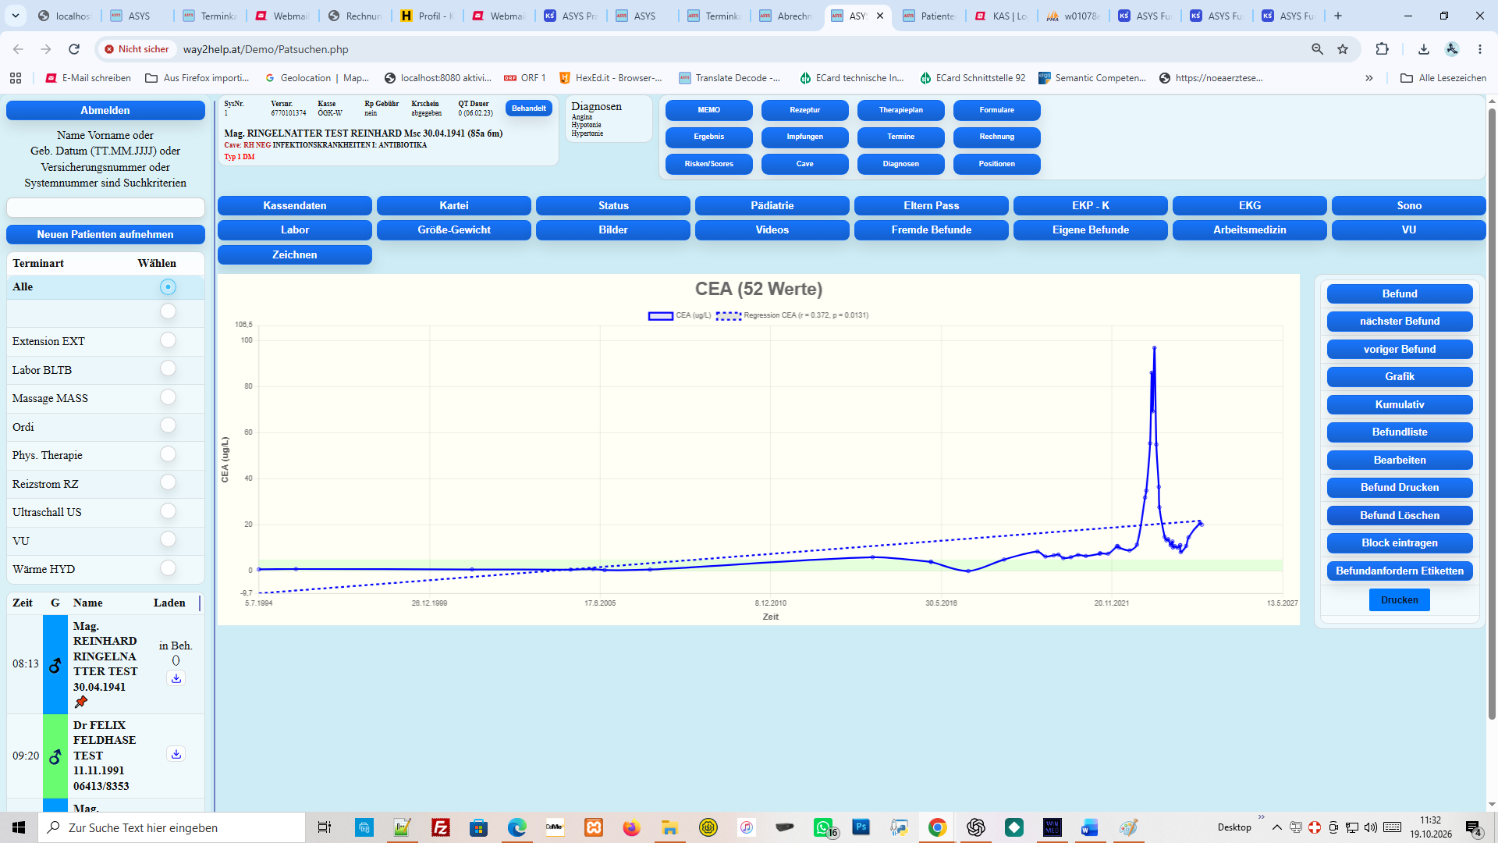1498x843 pixels.
Task: Click download icon for Reinhard Ringelnatter row
Action: click(x=176, y=678)
